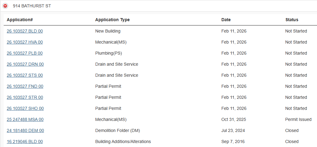Click the Permit Issued status cell
317x147 pixels.
point(298,119)
